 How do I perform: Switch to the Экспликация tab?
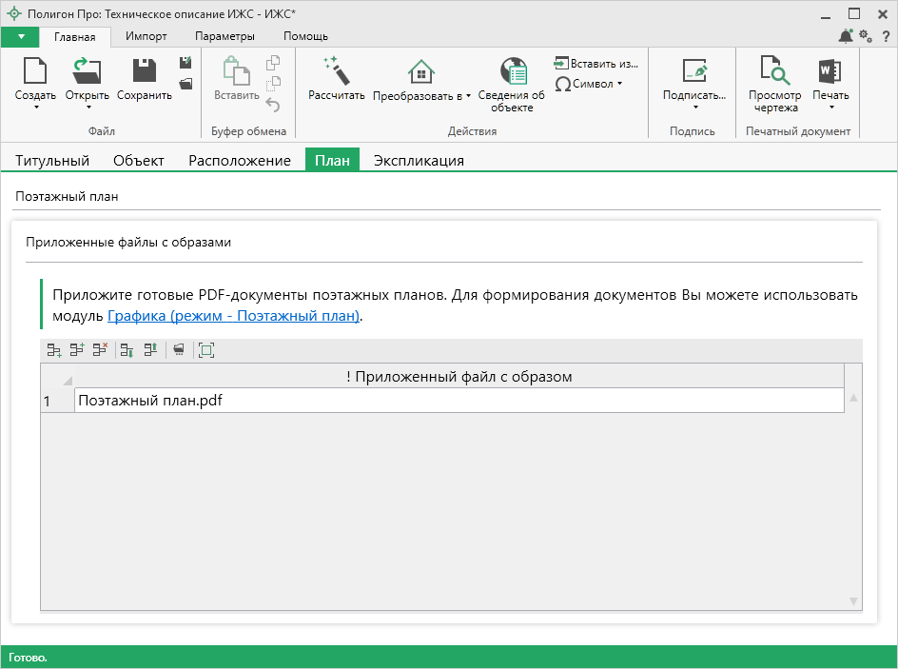pyautogui.click(x=419, y=160)
